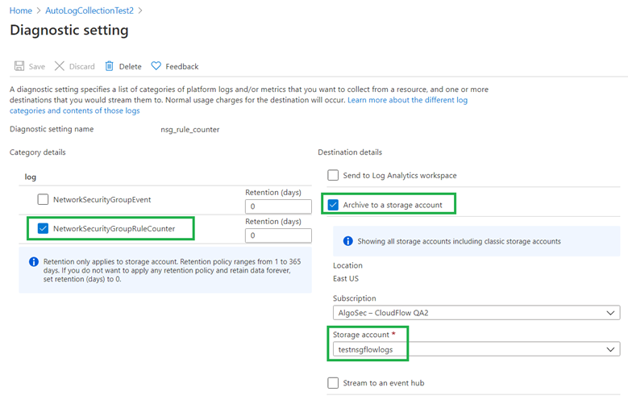Screen dimensions: 628x404
Task: Click retention days field for NetworkSecurityGroupEvent
Action: 278,206
